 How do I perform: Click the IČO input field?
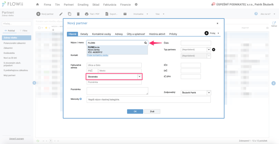(191, 65)
